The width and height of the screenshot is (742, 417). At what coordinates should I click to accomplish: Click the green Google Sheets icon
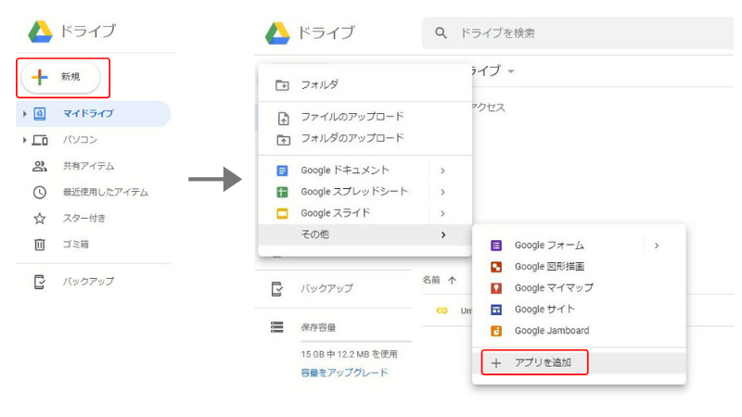tap(282, 192)
